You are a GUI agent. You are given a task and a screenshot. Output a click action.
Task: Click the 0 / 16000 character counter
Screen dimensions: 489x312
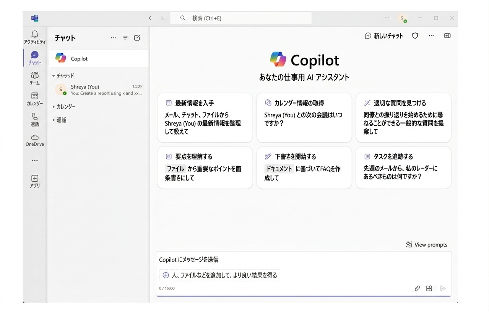click(x=167, y=288)
